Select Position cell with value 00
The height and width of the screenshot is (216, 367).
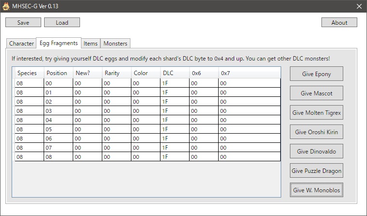(59, 83)
